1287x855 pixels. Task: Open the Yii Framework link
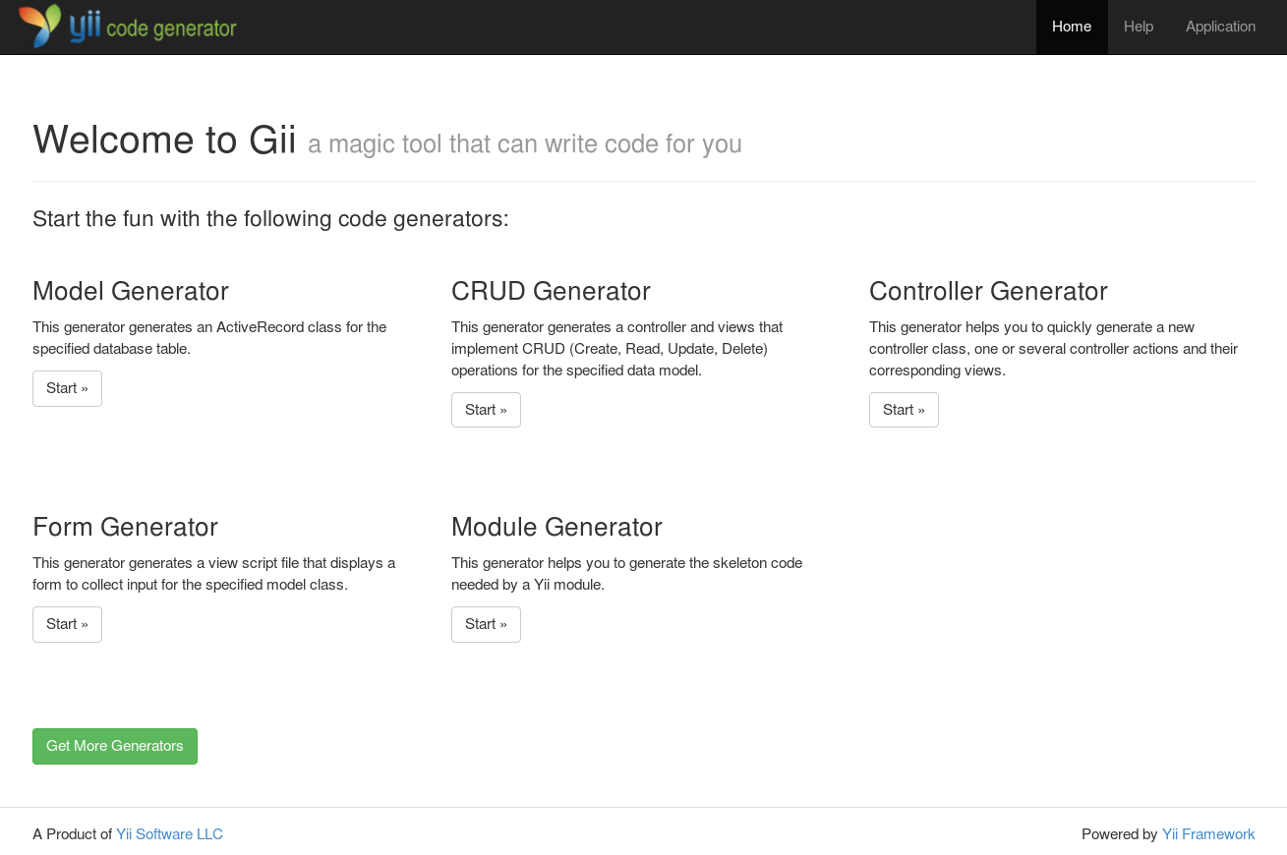[1208, 833]
